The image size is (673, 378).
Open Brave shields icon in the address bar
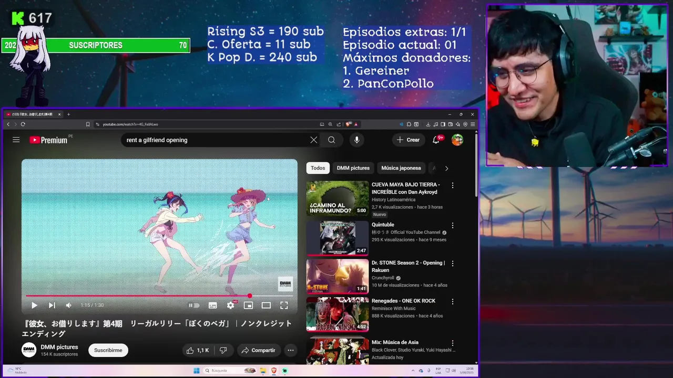pyautogui.click(x=349, y=124)
